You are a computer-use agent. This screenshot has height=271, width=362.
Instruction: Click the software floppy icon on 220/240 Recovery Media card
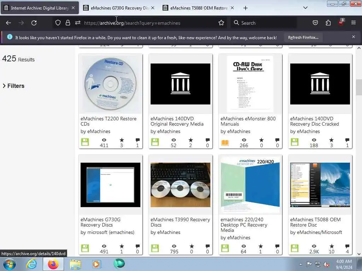225,248
